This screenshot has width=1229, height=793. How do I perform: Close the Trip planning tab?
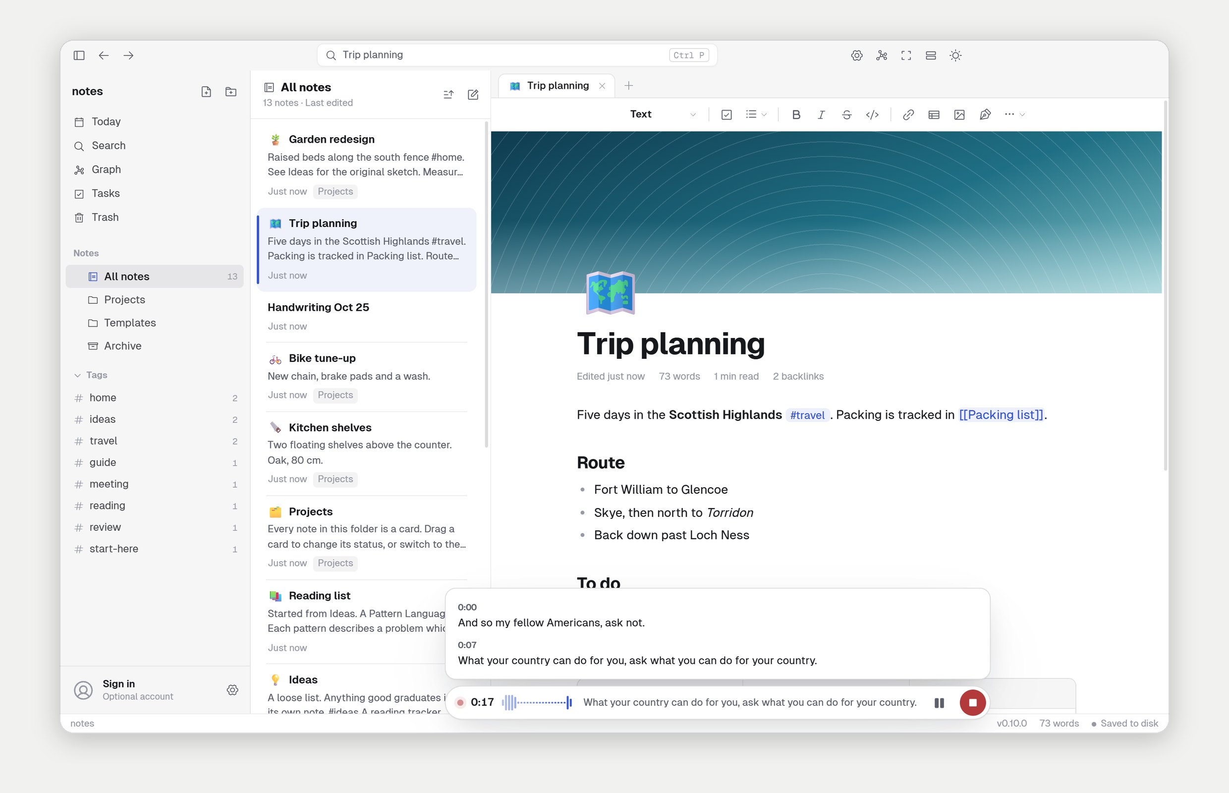tap(602, 86)
